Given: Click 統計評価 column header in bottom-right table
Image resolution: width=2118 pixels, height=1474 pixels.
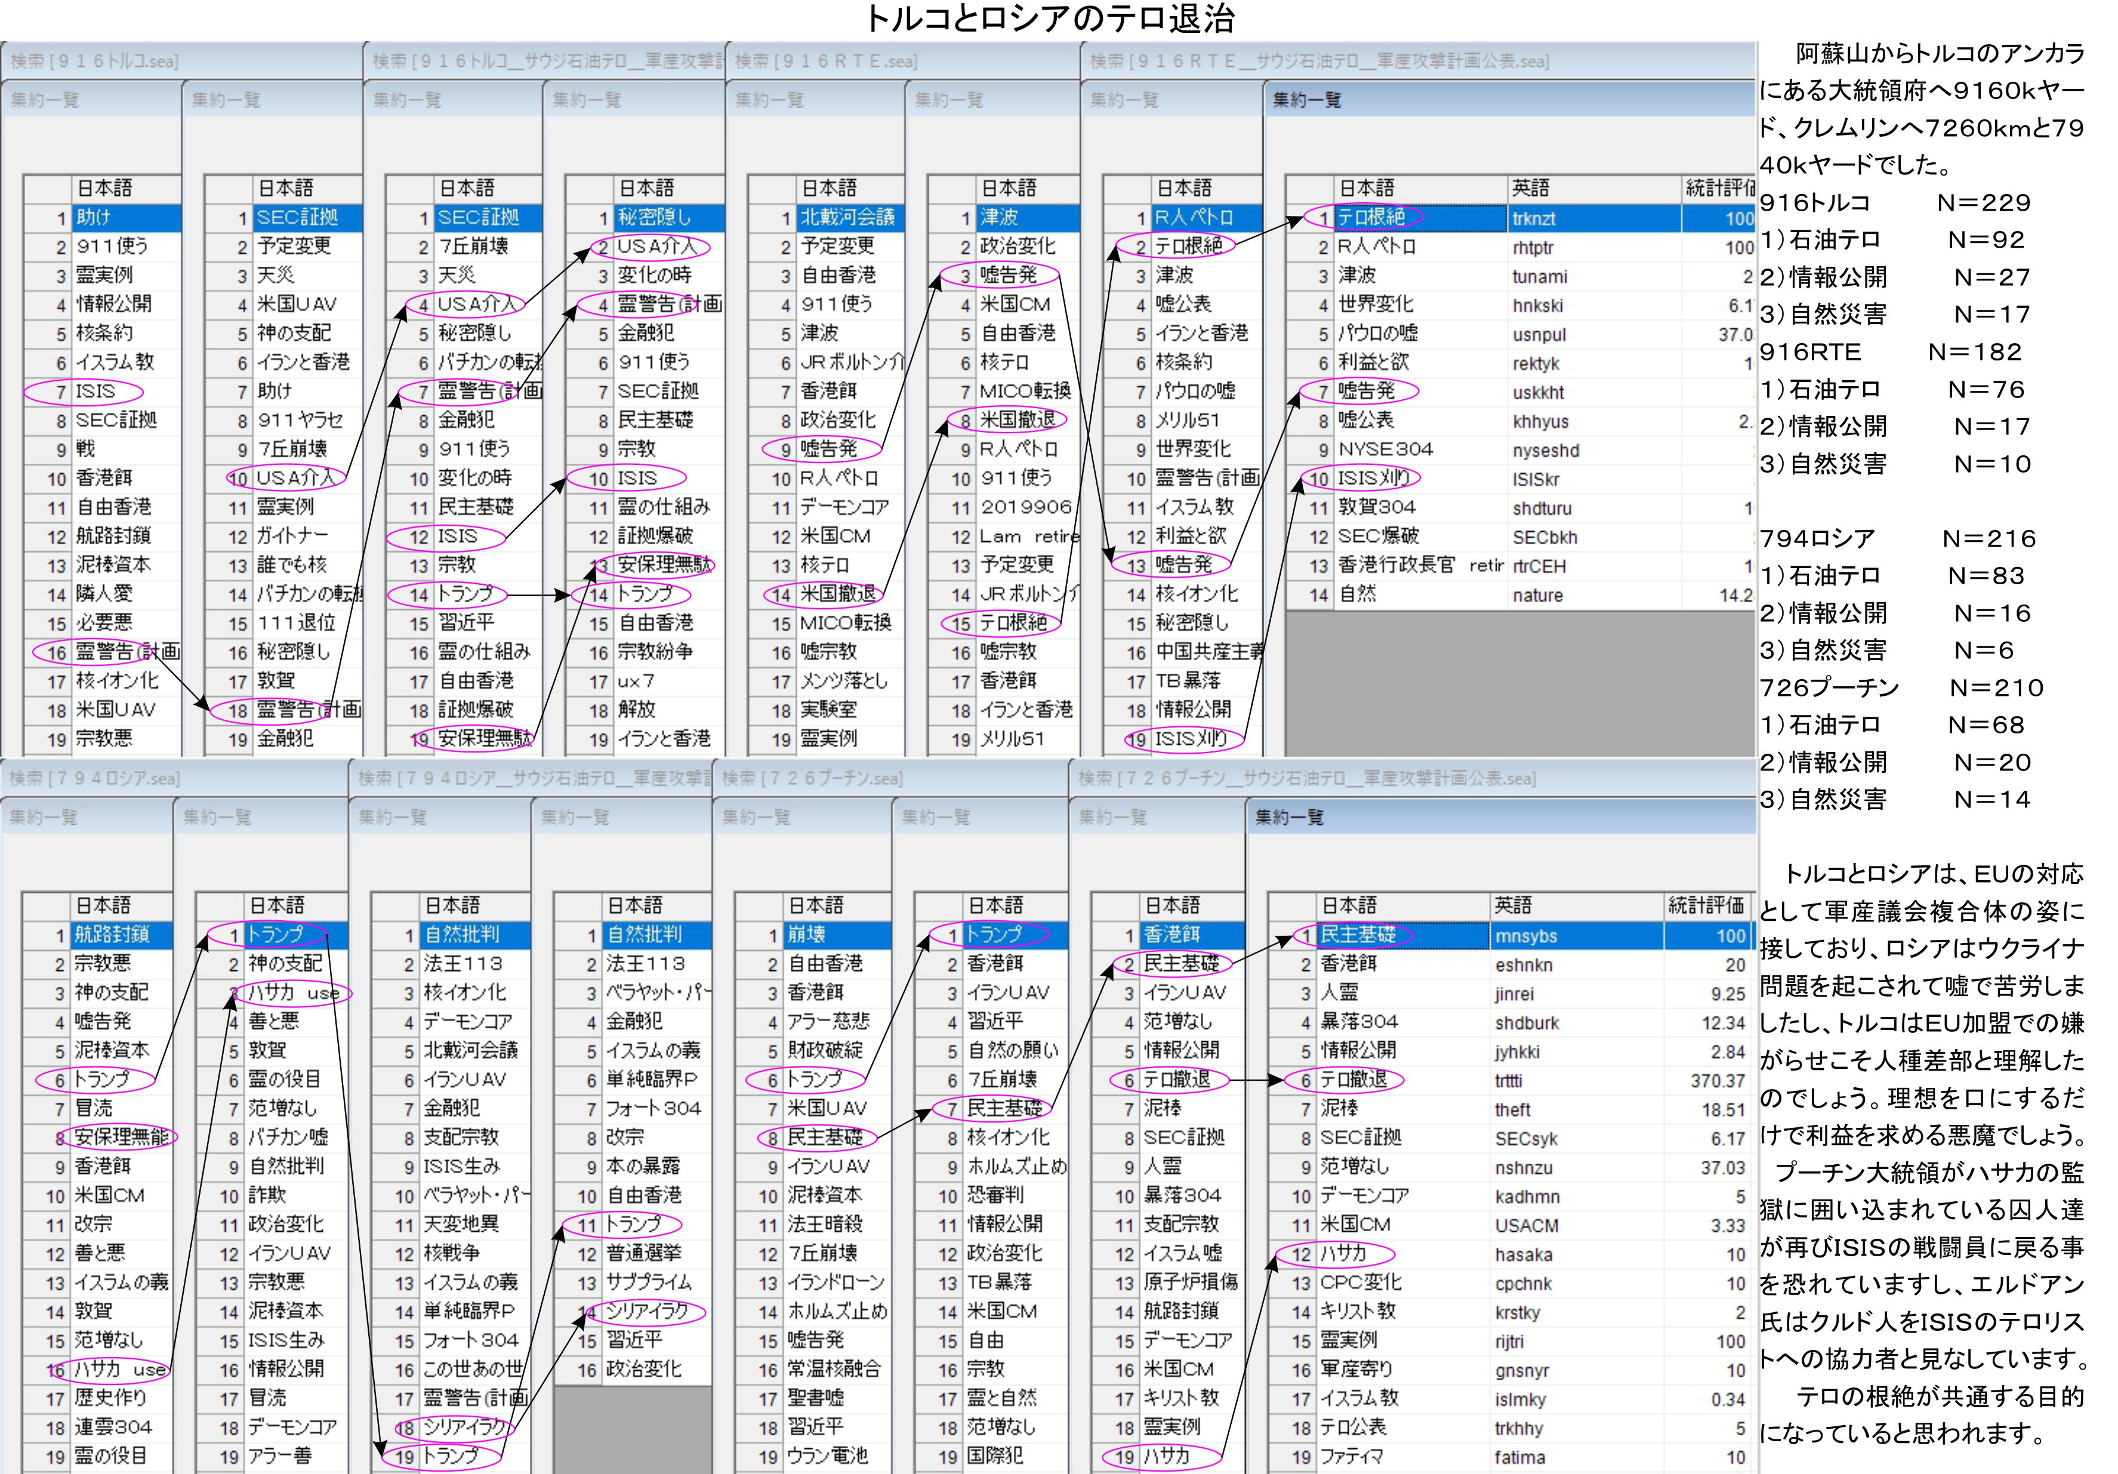Looking at the screenshot, I should point(1706,906).
